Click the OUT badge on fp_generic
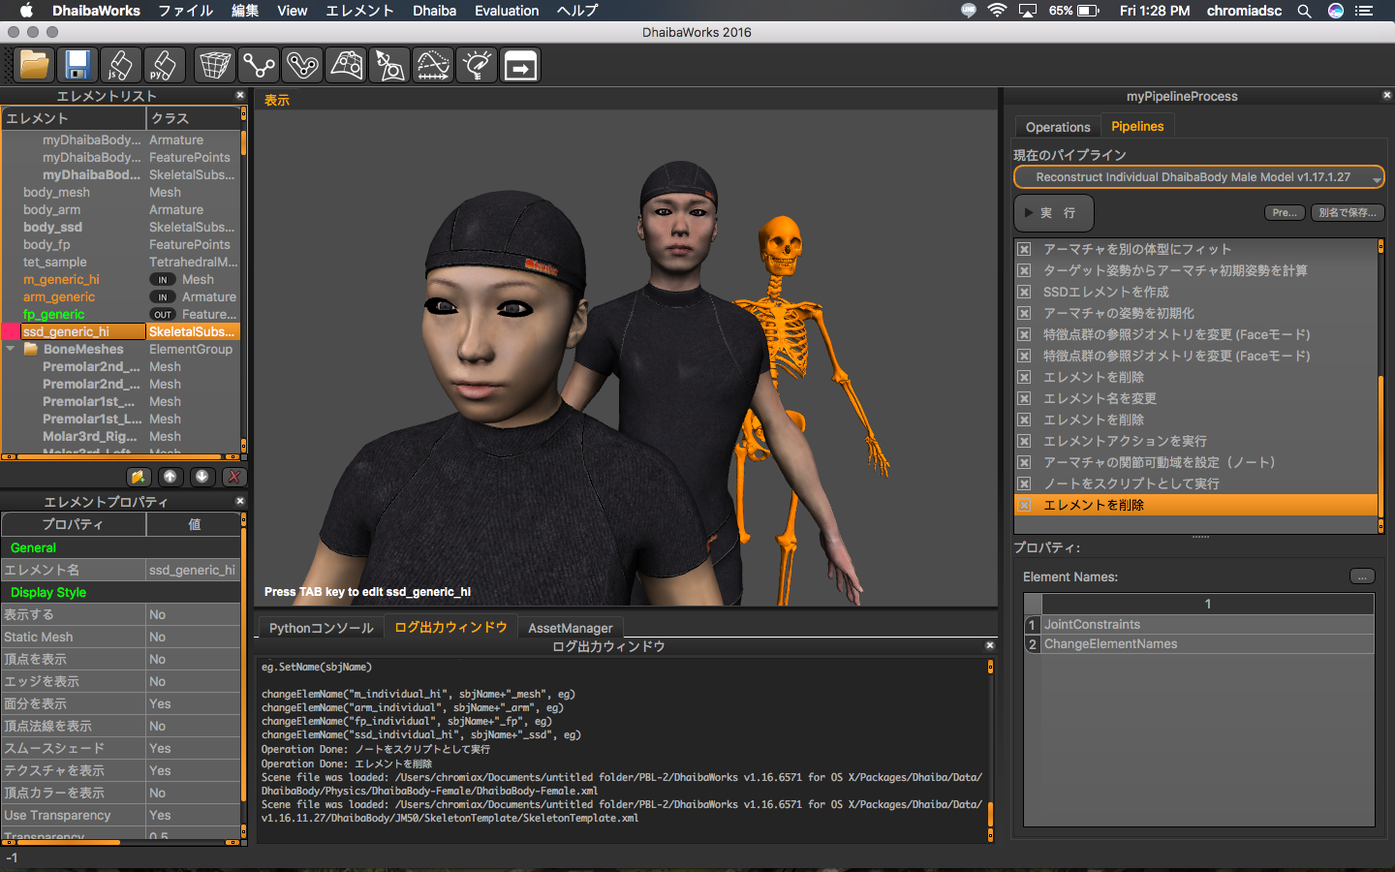 [x=163, y=314]
